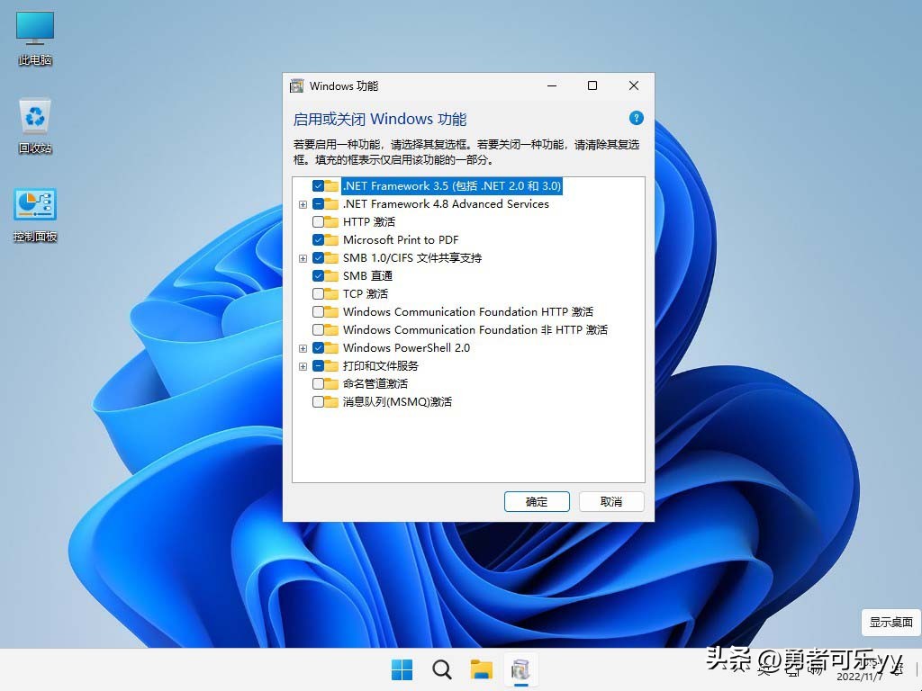Screen dimensions: 922x691
Task: Check TCP 激活
Action: (x=320, y=294)
